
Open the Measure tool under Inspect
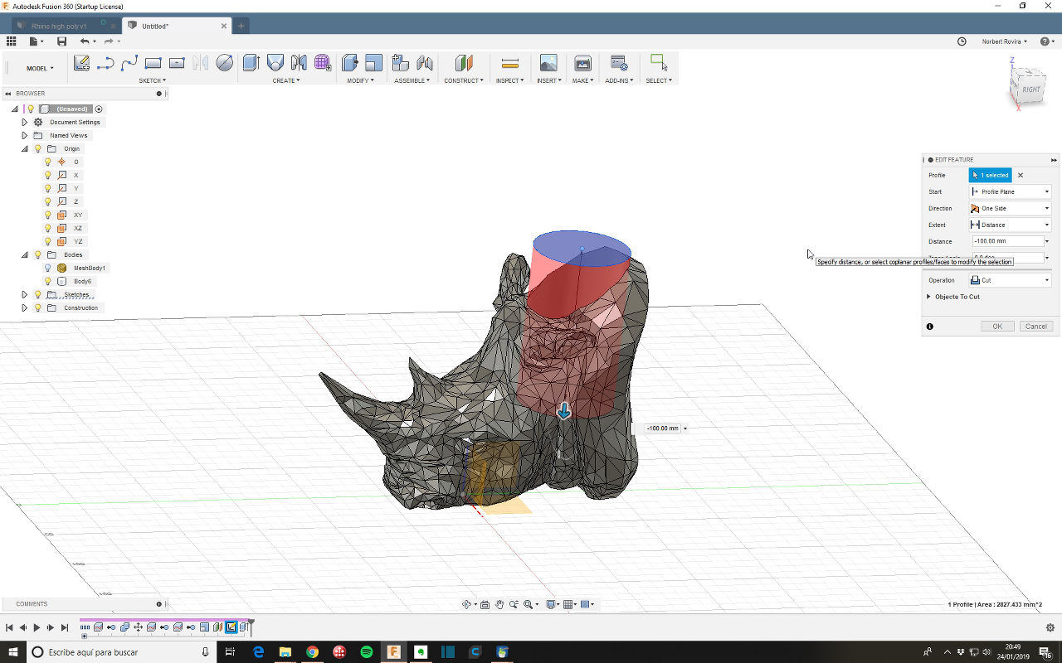[510, 63]
